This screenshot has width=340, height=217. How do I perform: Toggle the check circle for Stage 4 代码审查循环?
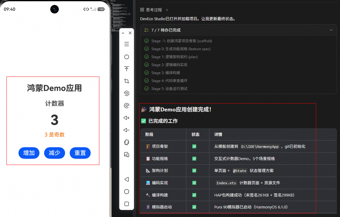pos(147,80)
